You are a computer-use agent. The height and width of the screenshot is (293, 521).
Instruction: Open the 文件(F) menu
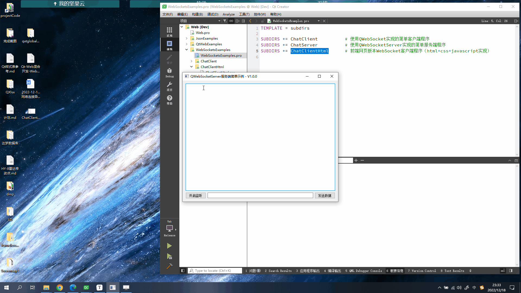click(x=167, y=14)
